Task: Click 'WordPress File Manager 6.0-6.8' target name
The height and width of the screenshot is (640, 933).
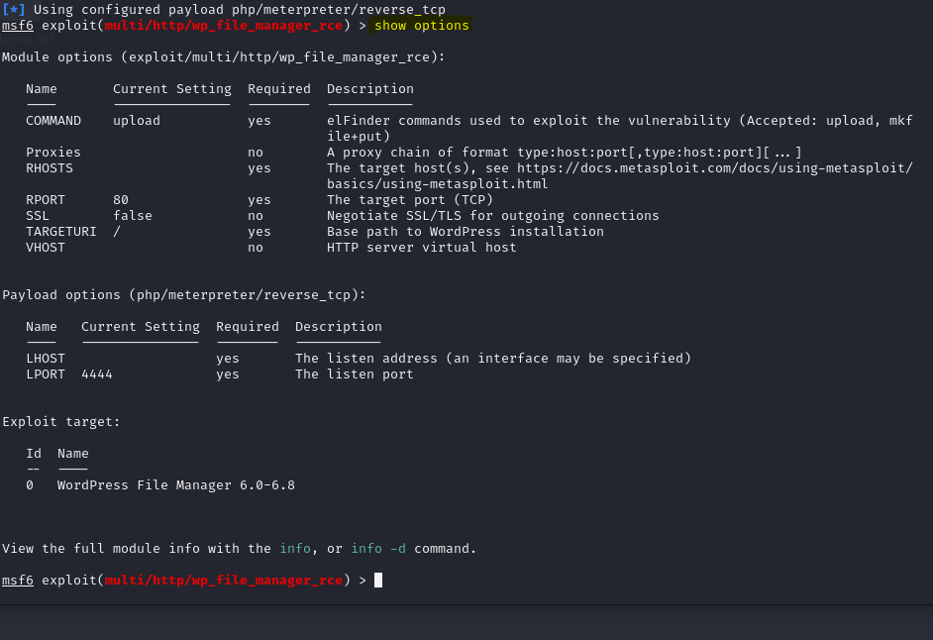Action: [x=176, y=485]
